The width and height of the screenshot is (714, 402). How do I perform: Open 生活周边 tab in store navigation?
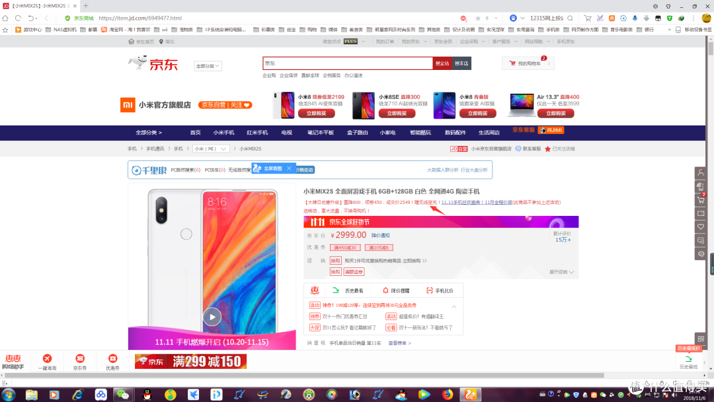[x=489, y=132]
